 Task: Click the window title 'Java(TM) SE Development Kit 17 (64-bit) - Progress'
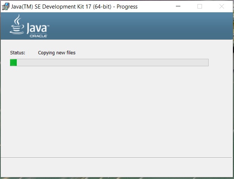tap(74, 7)
